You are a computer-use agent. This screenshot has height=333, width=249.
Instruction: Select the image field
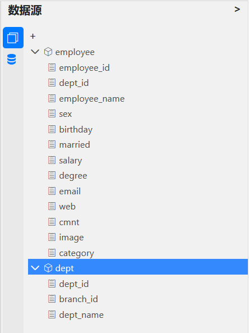71,238
